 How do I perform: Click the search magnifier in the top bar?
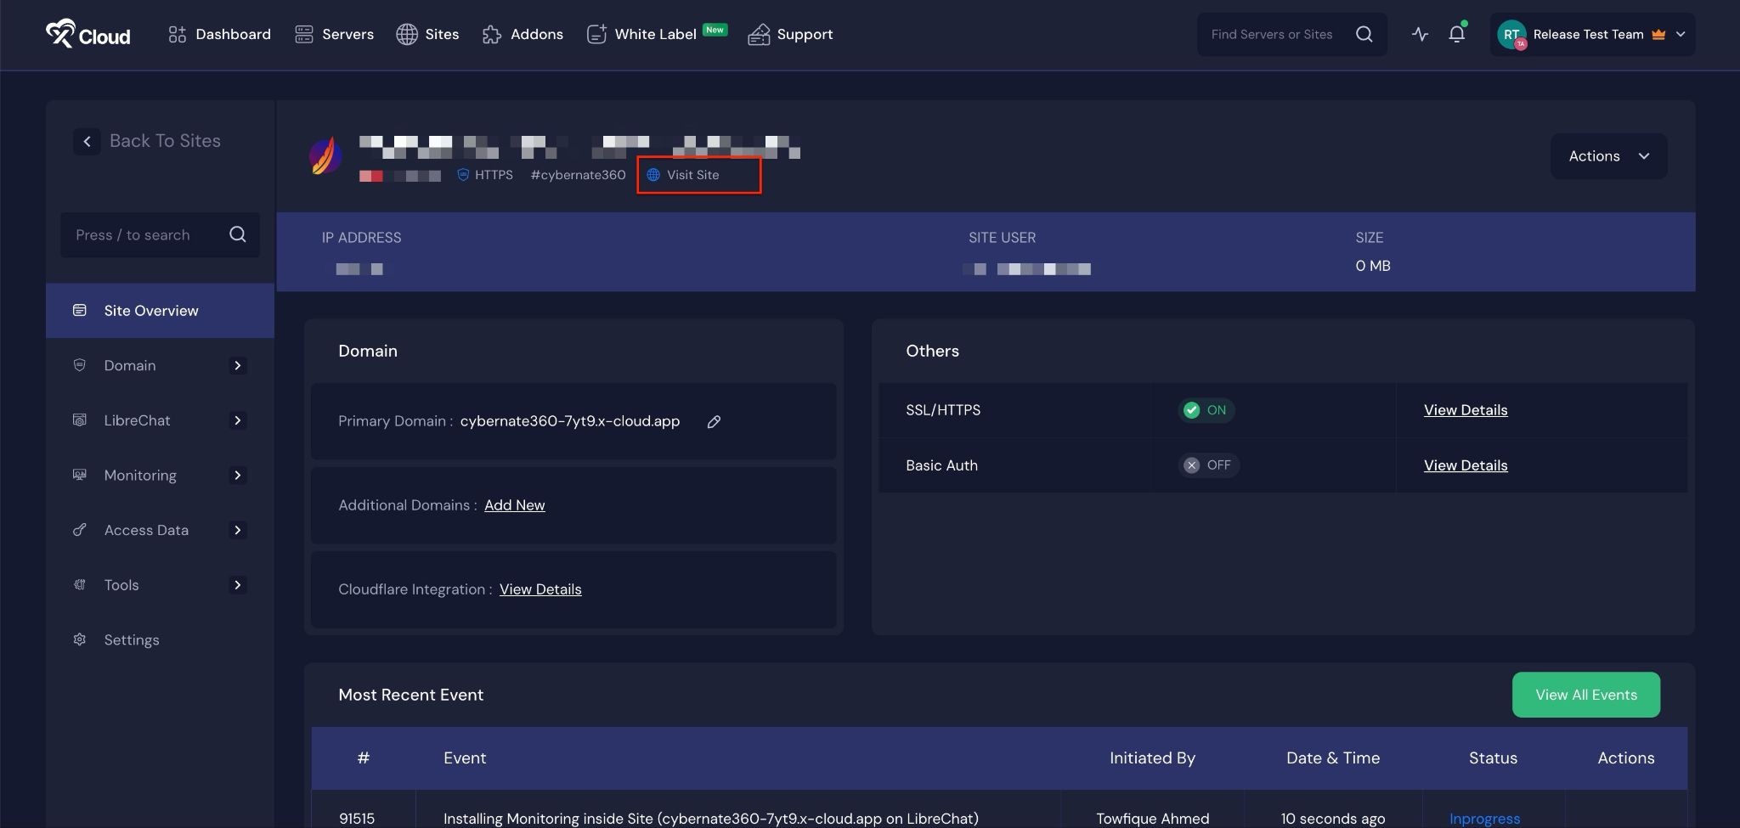tap(1364, 34)
